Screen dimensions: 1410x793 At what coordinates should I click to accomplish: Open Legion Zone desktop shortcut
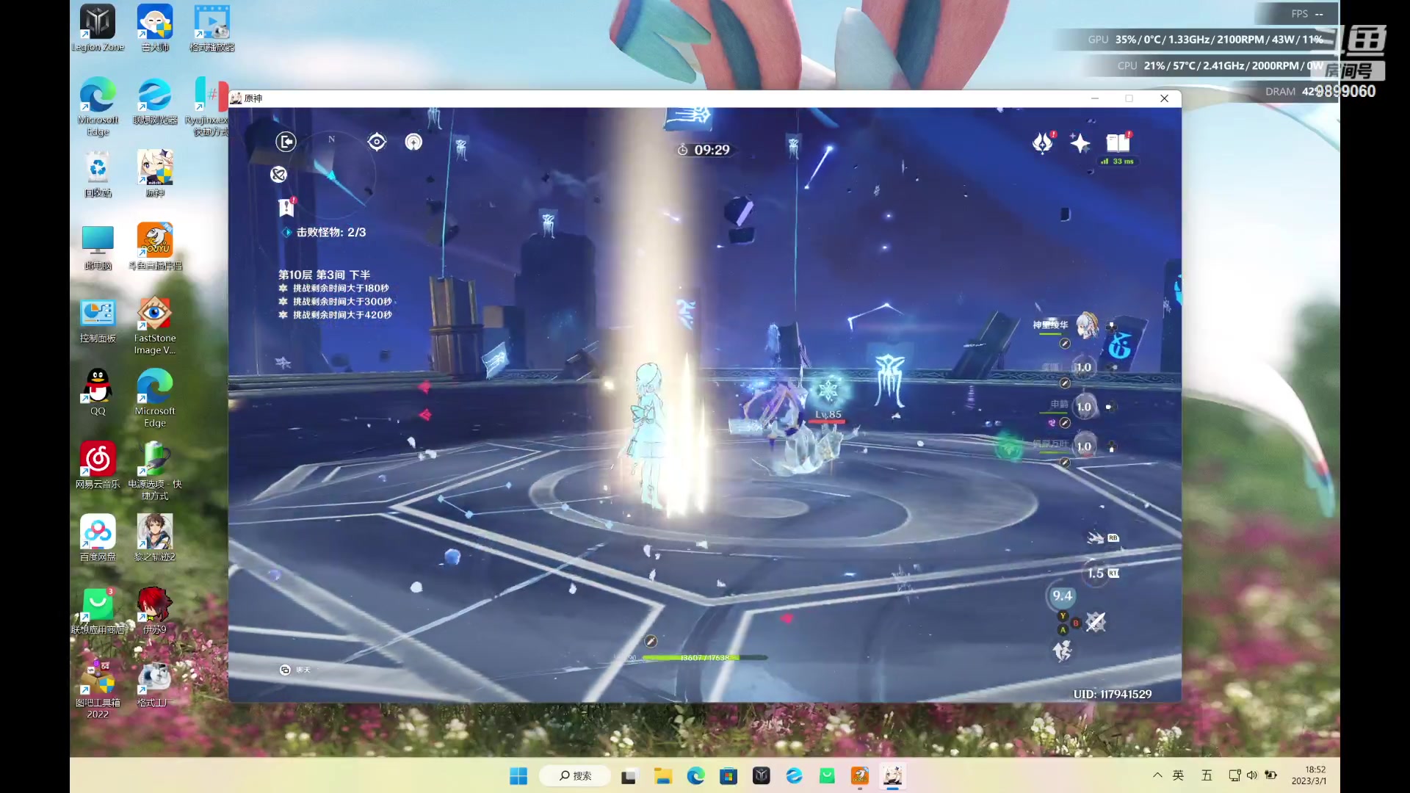pos(98,28)
